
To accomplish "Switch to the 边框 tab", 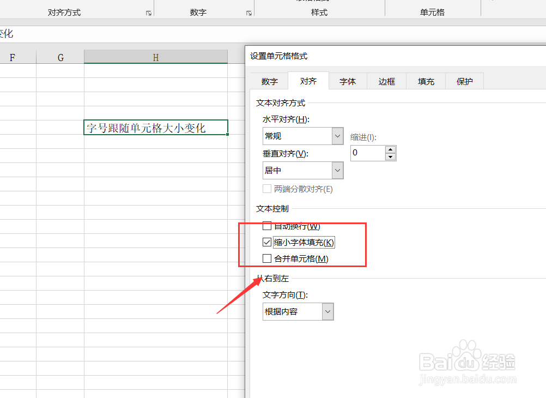I will [386, 81].
